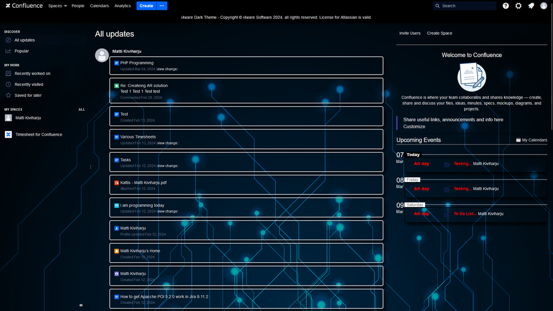Open Matti Kiviharju space in sidebar
Image resolution: width=553 pixels, height=311 pixels.
tap(28, 118)
